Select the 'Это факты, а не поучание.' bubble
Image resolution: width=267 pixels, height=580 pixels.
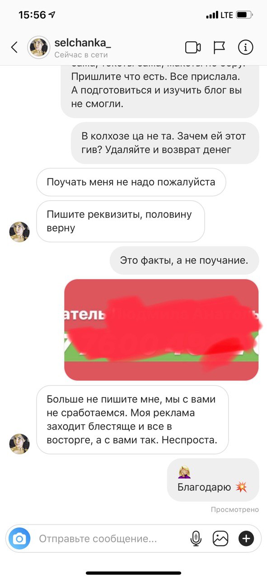click(184, 260)
